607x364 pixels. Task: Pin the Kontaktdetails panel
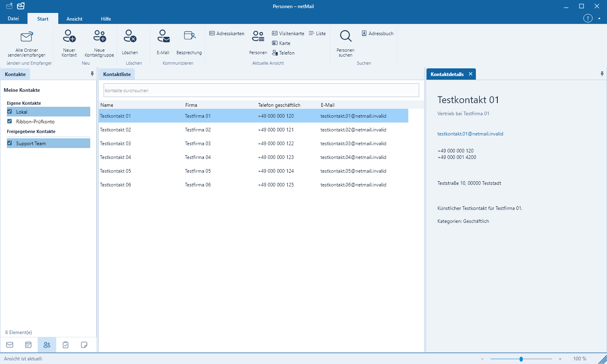click(x=602, y=74)
